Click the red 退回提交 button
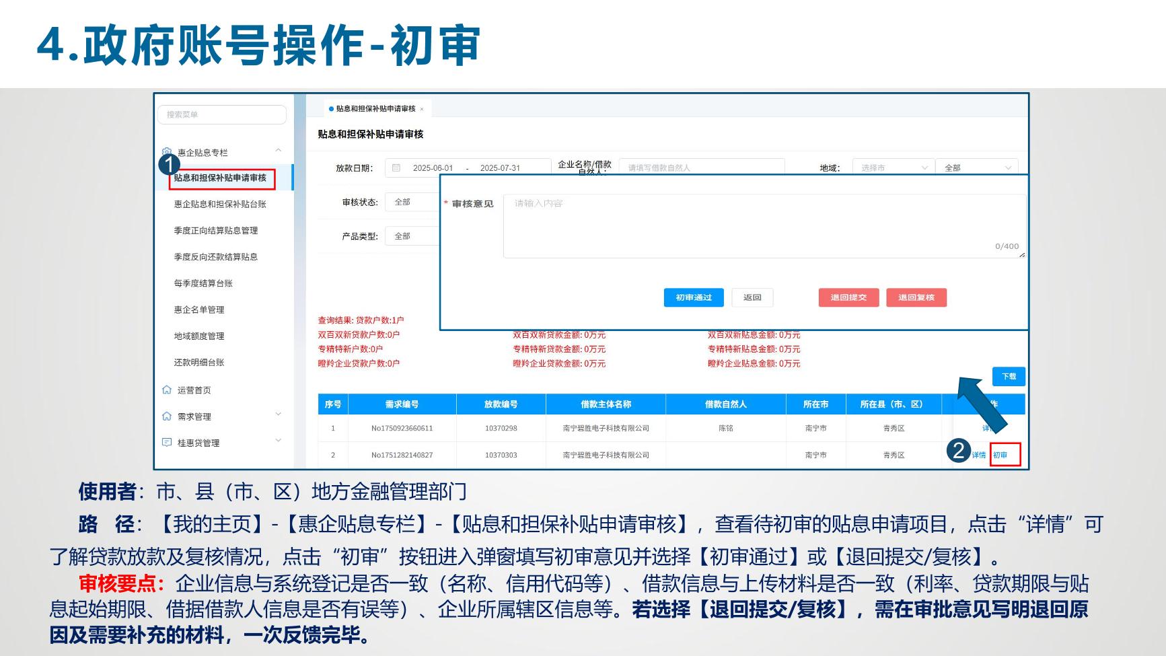Screen dimensions: 1166x656 point(848,297)
